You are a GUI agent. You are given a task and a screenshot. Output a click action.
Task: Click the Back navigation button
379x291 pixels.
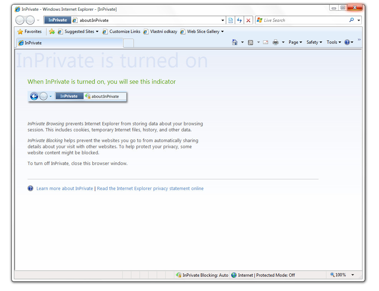point(20,20)
